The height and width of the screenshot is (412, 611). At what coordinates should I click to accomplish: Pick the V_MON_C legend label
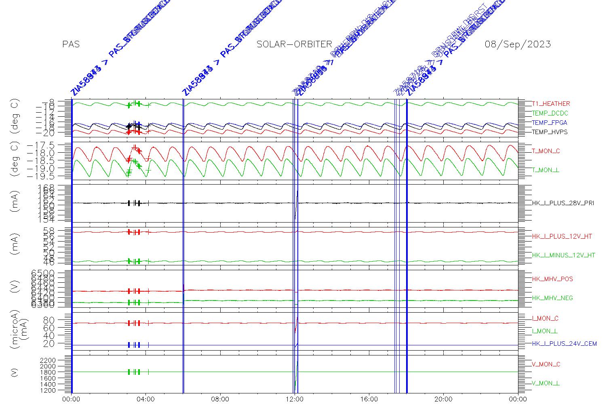click(546, 364)
